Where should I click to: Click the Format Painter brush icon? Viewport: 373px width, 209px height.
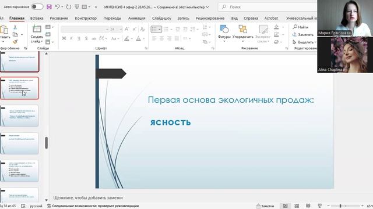point(15,42)
